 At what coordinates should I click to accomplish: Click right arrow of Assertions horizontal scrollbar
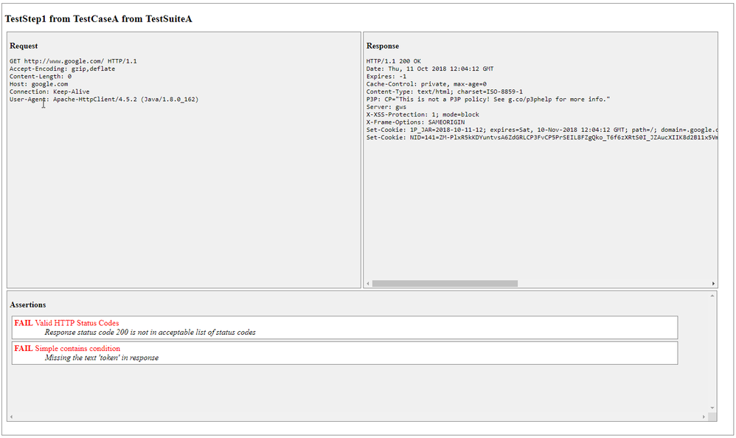(x=704, y=417)
